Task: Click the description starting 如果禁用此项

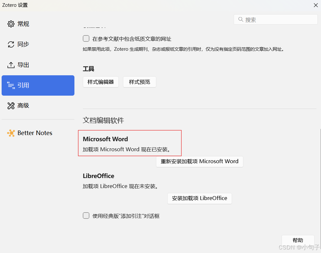Action: click(183, 49)
